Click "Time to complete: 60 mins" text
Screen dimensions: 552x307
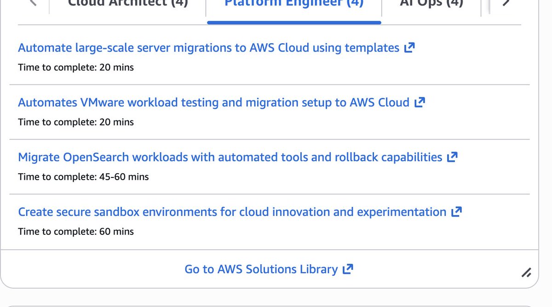pos(76,232)
